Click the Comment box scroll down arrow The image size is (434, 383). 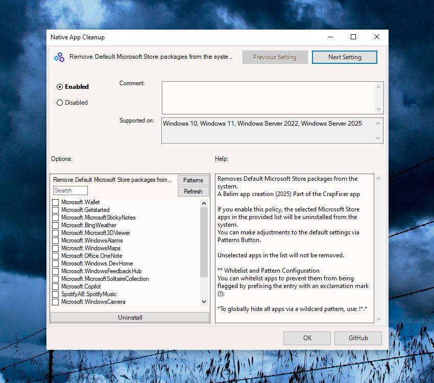point(379,109)
